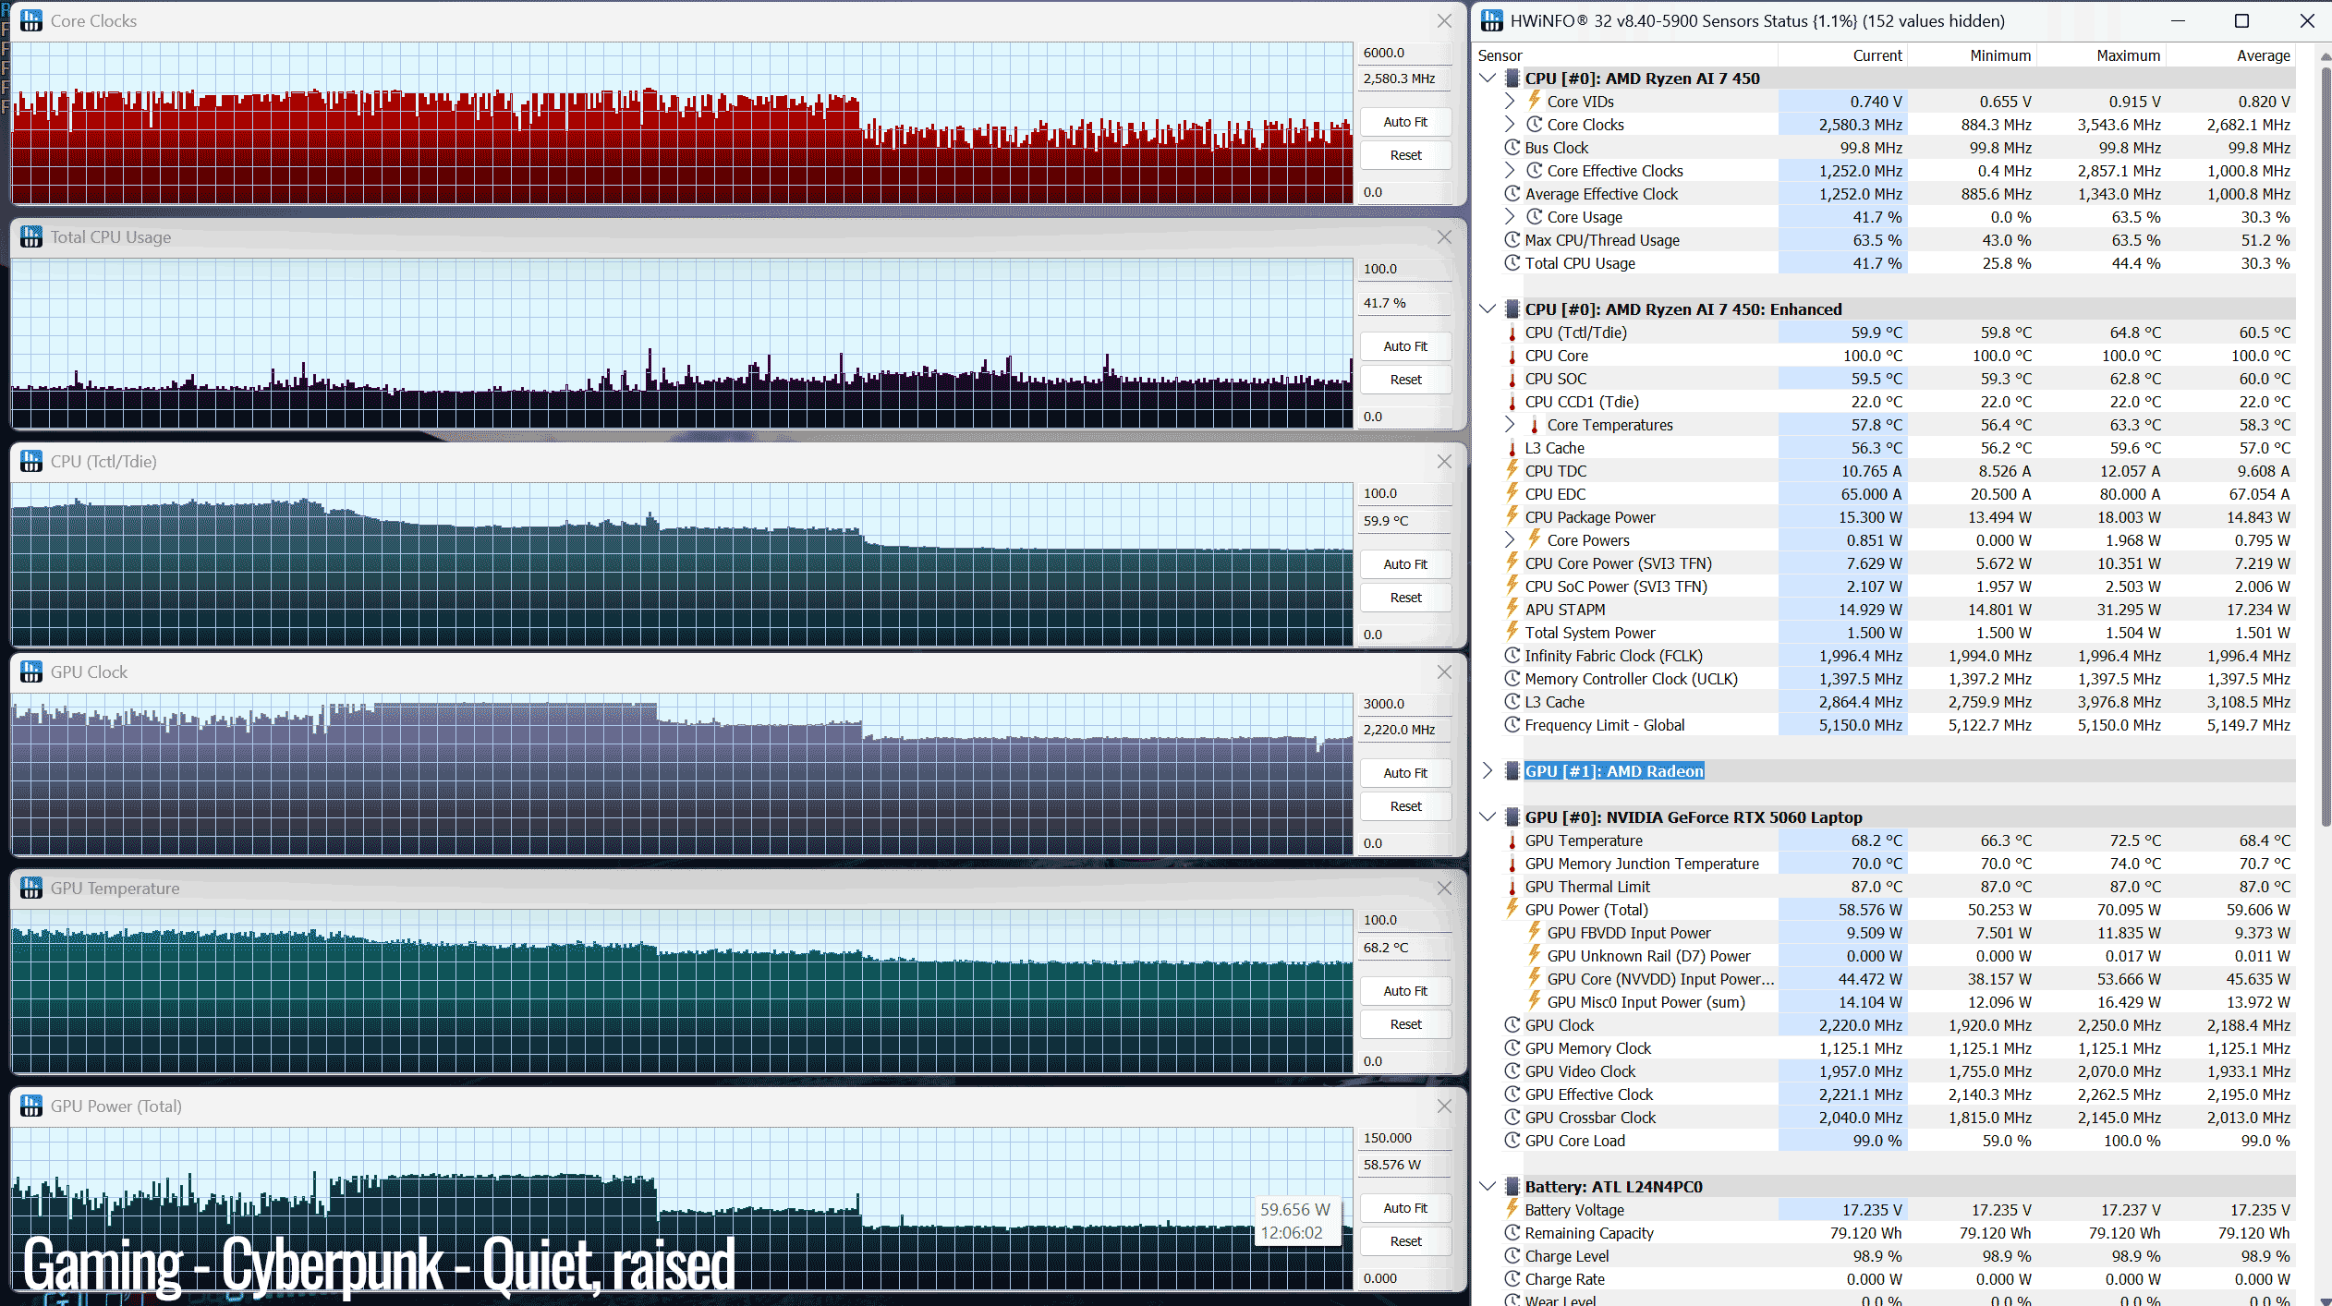Reset the CPU (Tctl/Tdie) graph

(1405, 598)
